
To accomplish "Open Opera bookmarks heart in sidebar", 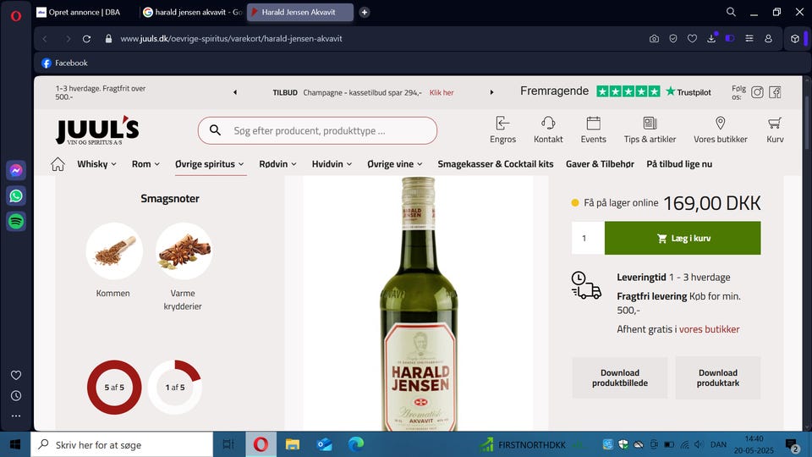I will click(x=16, y=375).
